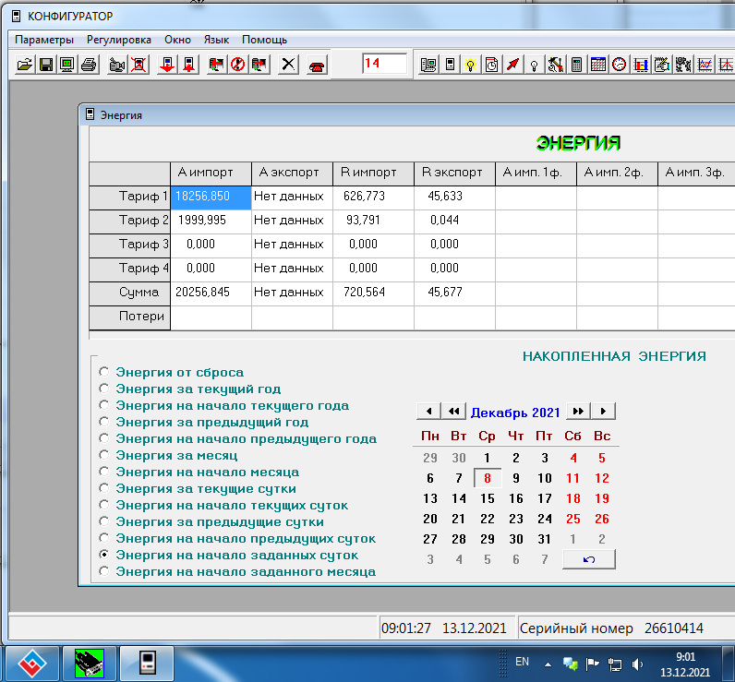Image resolution: width=735 pixels, height=682 pixels.
Task: Click the hammer and wrench tools icon
Action: tap(556, 65)
